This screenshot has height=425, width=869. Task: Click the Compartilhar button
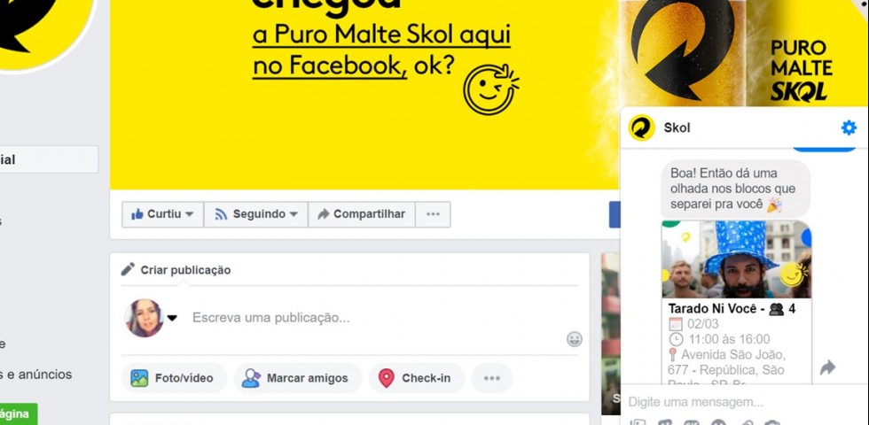pos(362,214)
